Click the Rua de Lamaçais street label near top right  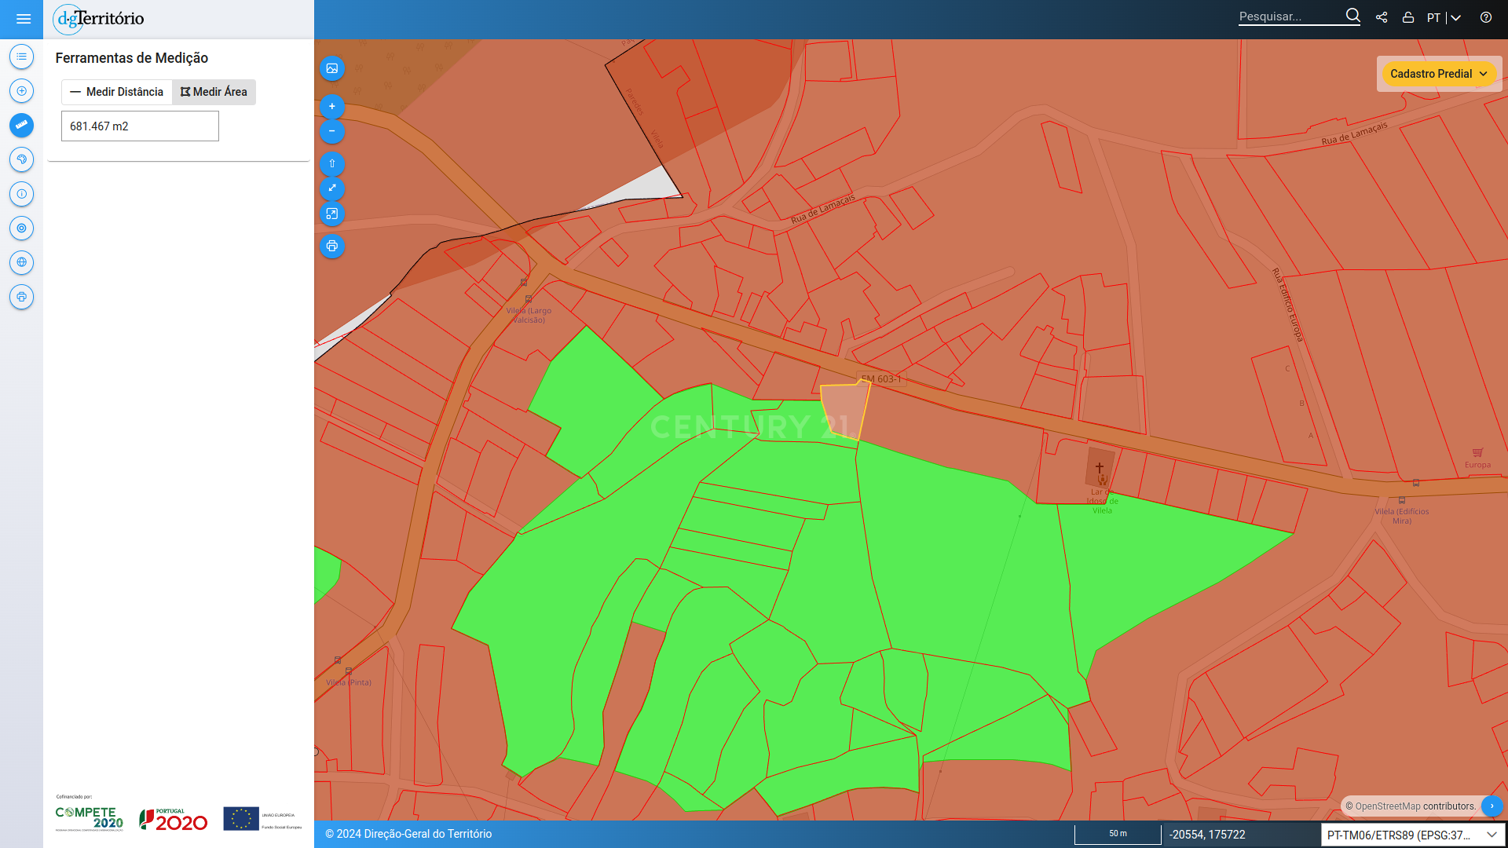pyautogui.click(x=1354, y=133)
